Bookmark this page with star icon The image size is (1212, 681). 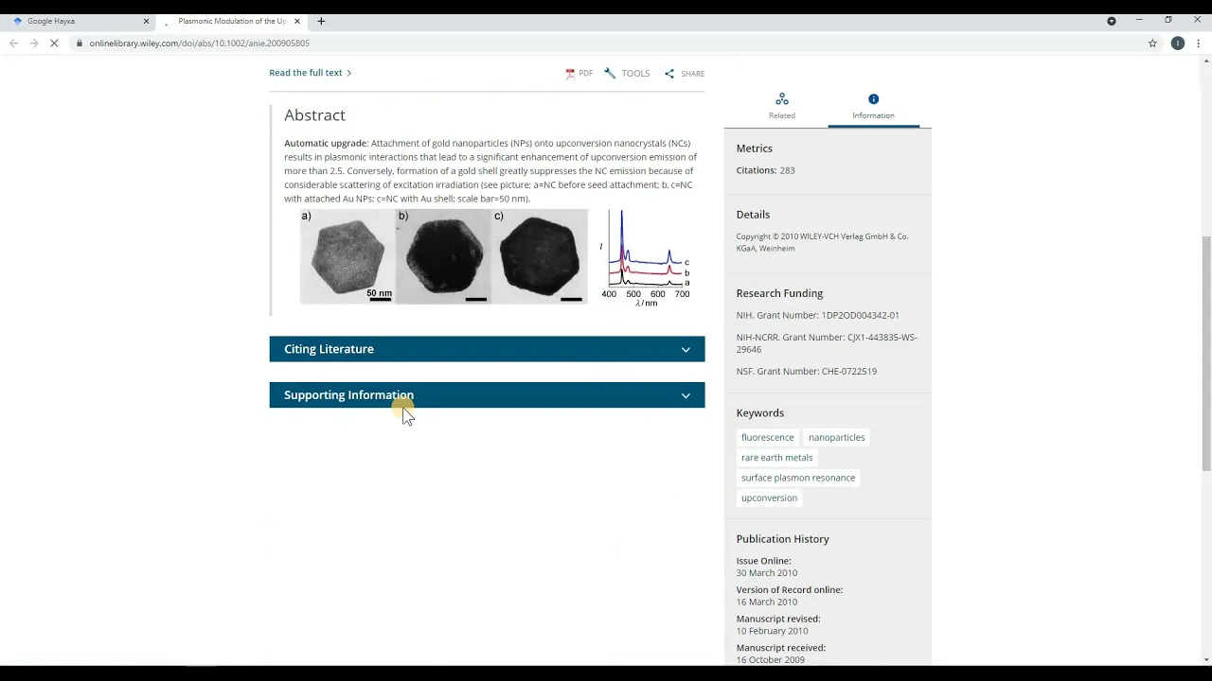pyautogui.click(x=1152, y=44)
